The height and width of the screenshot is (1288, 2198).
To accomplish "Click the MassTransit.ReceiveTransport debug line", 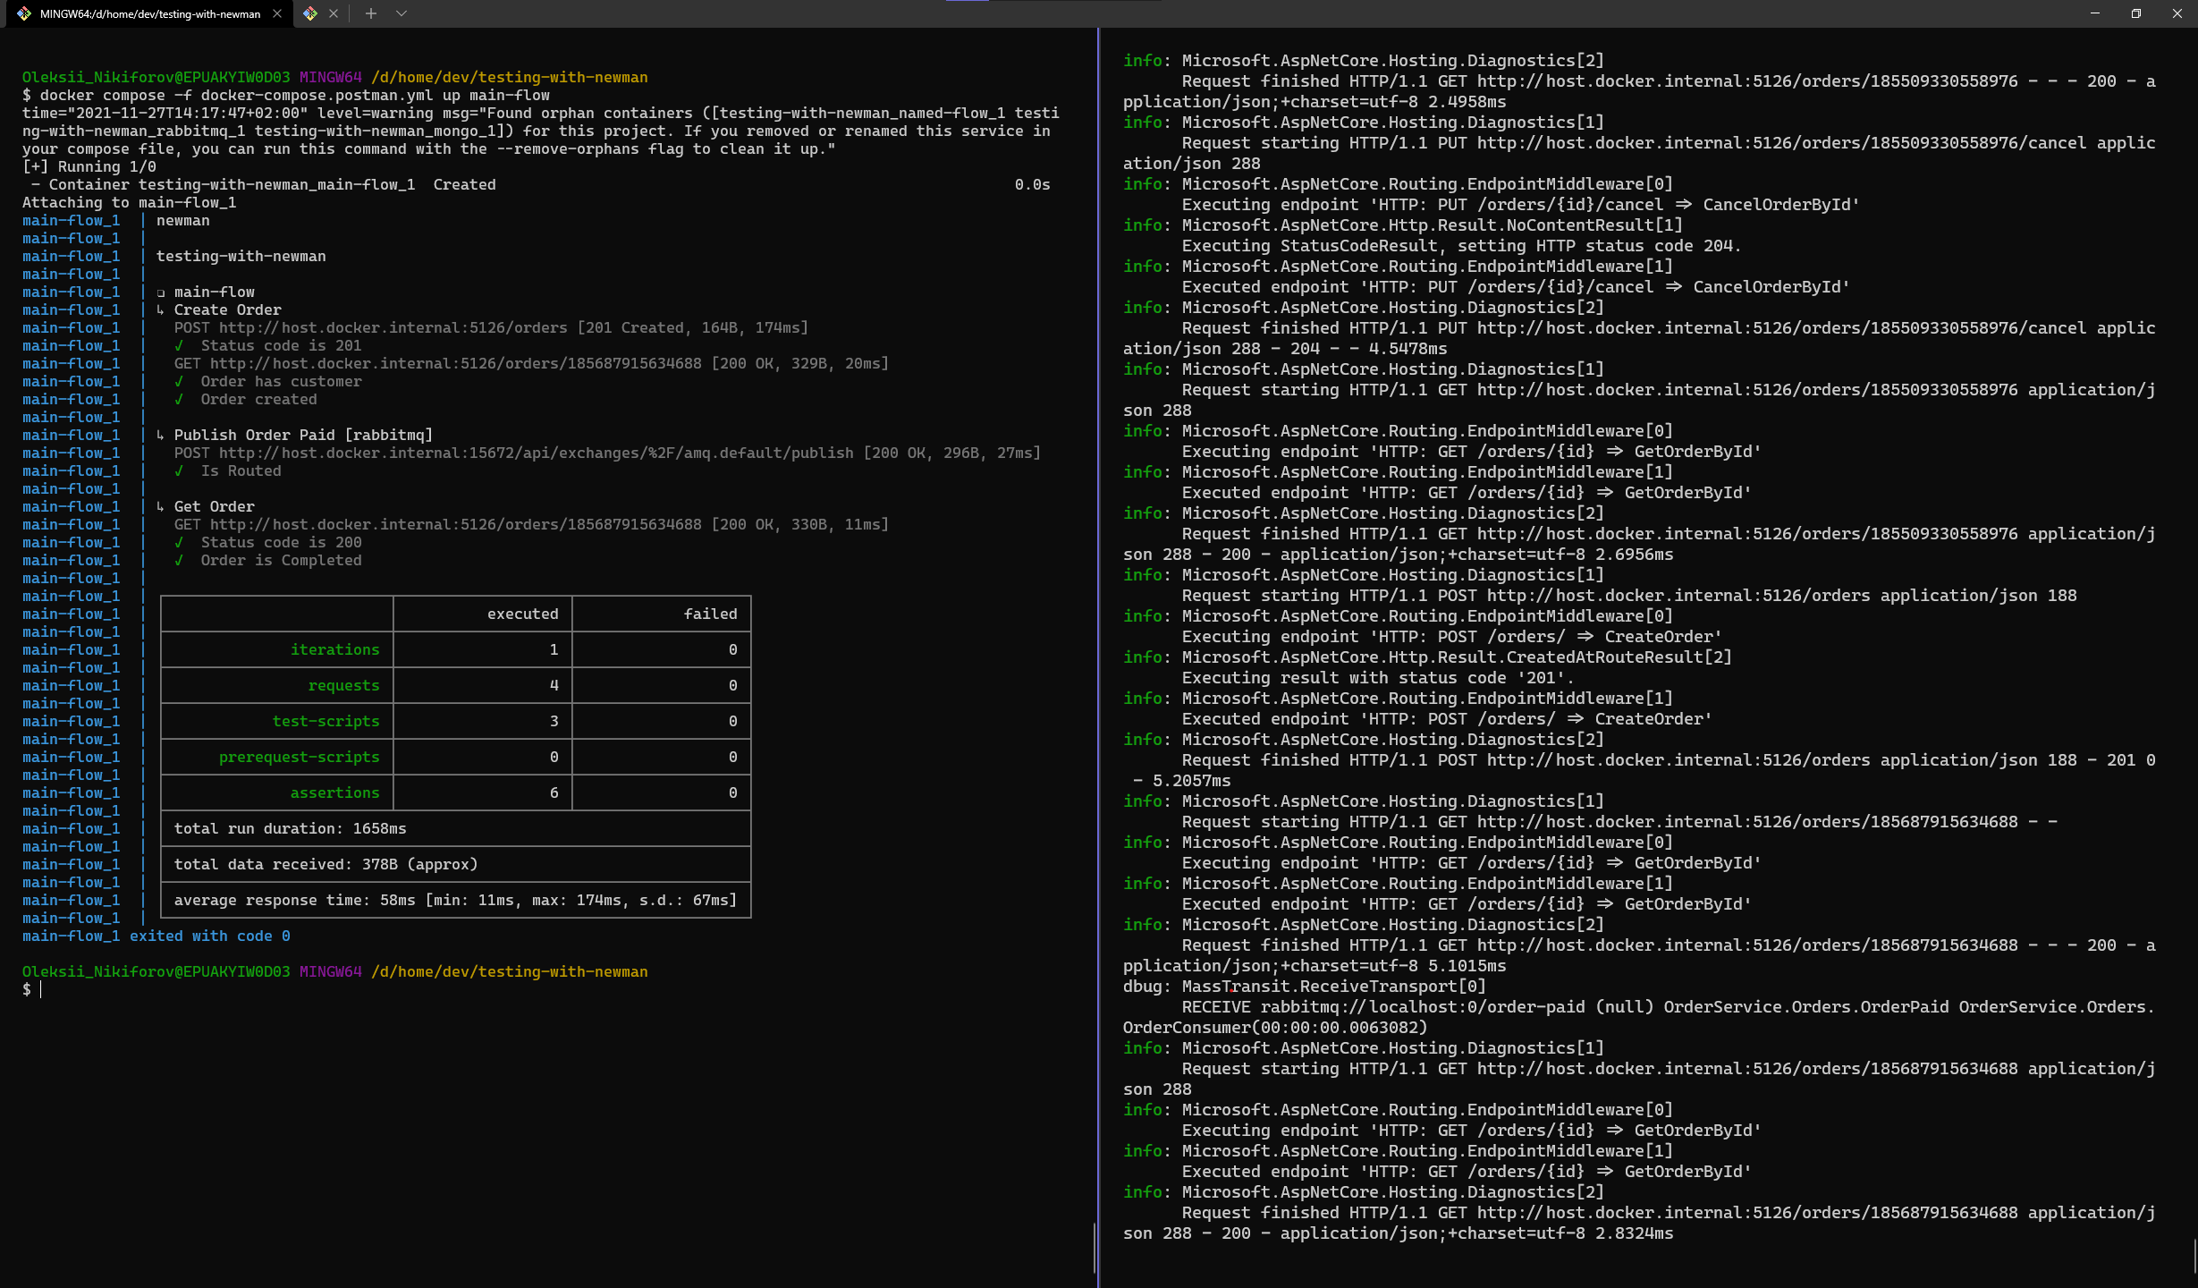I will point(1304,987).
